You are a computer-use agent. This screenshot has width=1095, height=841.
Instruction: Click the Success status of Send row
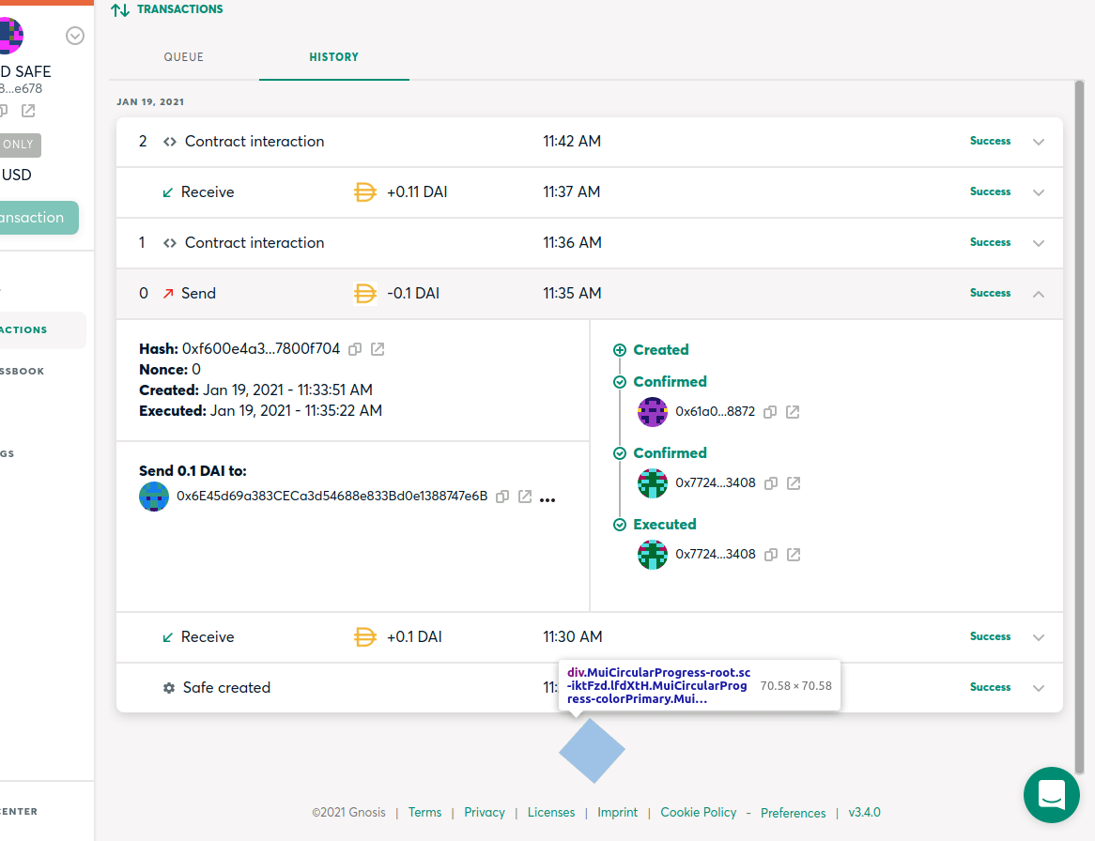[990, 293]
